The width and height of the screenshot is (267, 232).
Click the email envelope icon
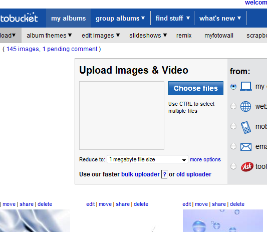[246, 147]
